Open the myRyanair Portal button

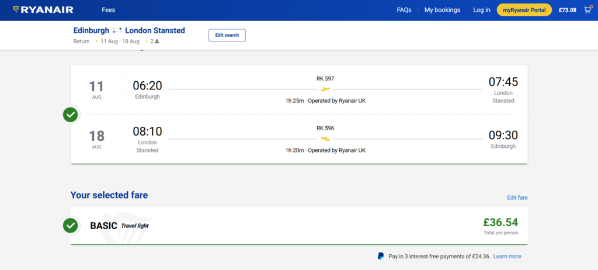tap(524, 10)
